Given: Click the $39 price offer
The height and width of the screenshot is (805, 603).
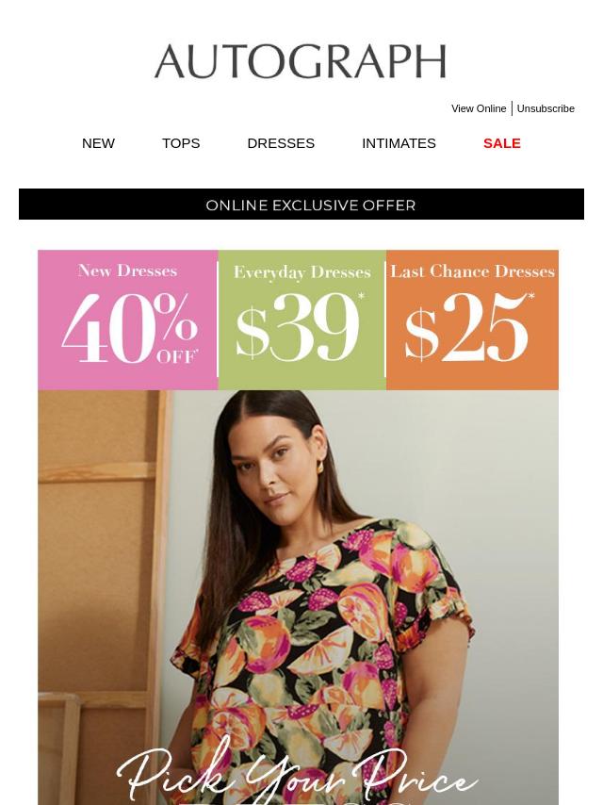Looking at the screenshot, I should [298, 327].
